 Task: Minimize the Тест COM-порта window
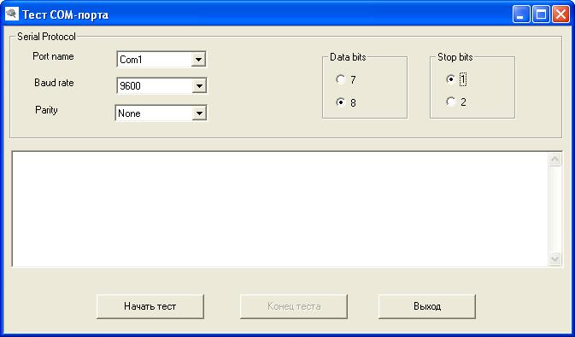pyautogui.click(x=520, y=15)
